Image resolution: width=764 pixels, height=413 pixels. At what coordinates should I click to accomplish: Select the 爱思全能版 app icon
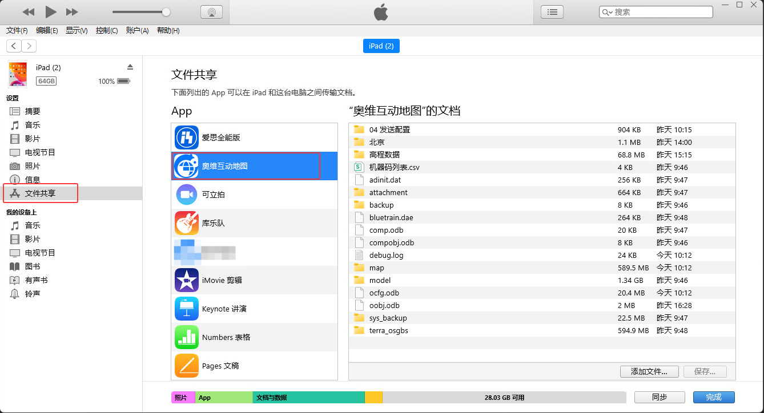tap(186, 137)
